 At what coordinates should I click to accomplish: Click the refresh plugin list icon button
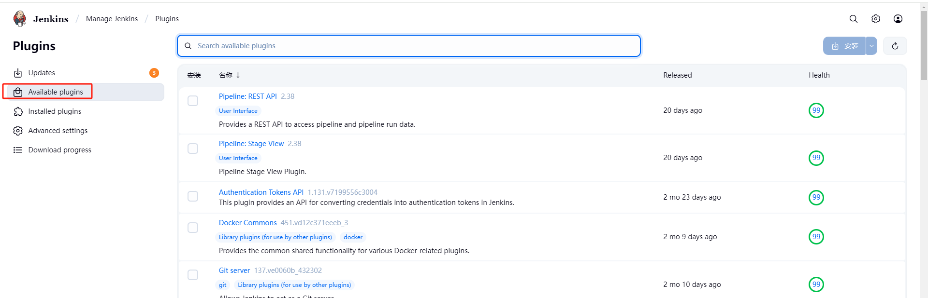click(895, 46)
